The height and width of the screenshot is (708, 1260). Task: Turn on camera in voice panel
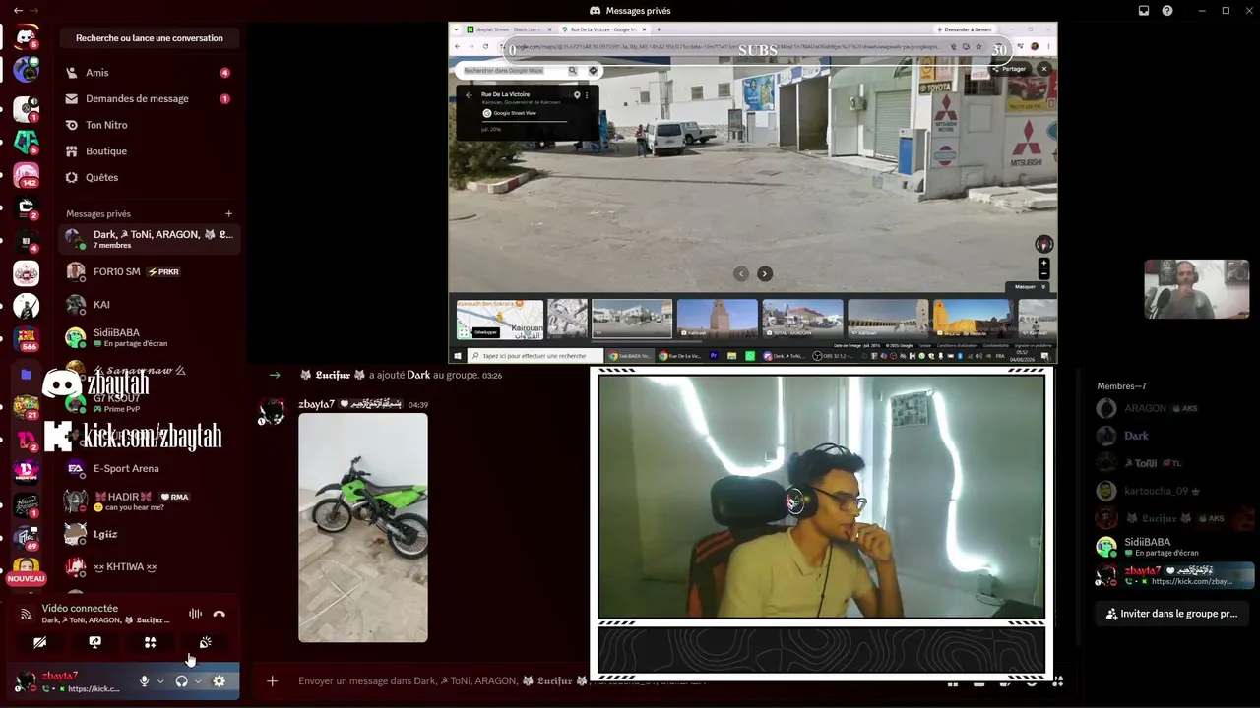click(x=39, y=642)
